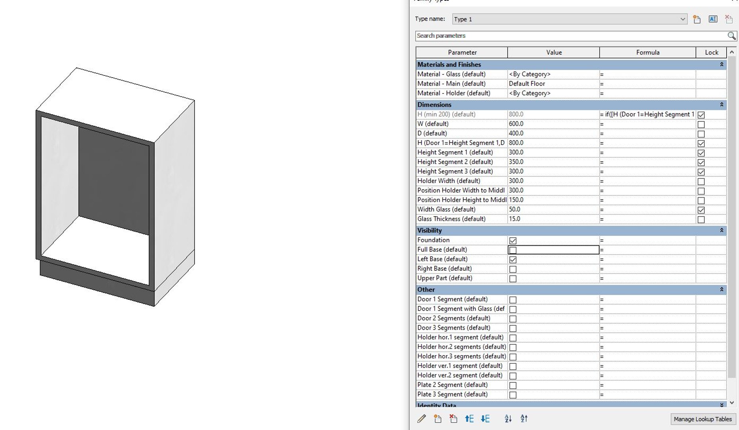Click the Delete Type icon
The width and height of the screenshot is (739, 430).
click(729, 19)
